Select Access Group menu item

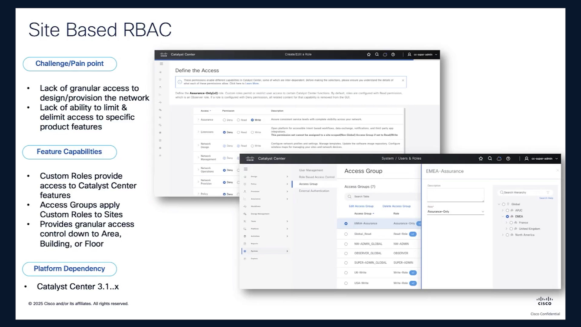click(308, 184)
